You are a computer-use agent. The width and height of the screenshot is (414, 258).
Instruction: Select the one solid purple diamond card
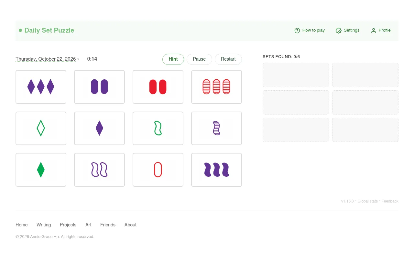click(99, 128)
